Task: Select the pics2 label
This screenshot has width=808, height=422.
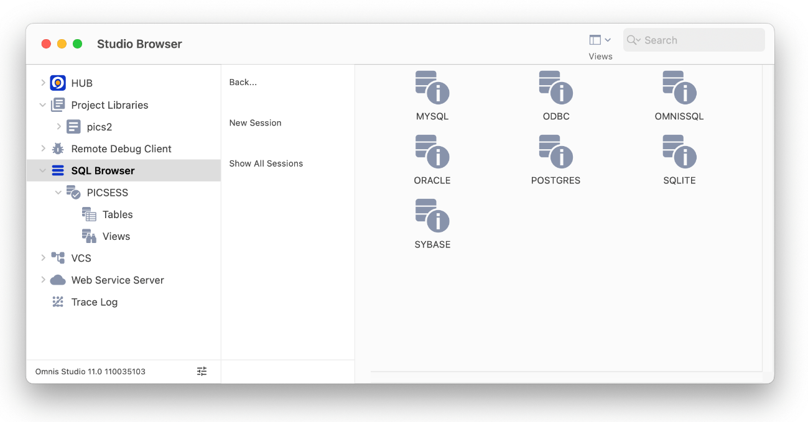Action: tap(100, 127)
